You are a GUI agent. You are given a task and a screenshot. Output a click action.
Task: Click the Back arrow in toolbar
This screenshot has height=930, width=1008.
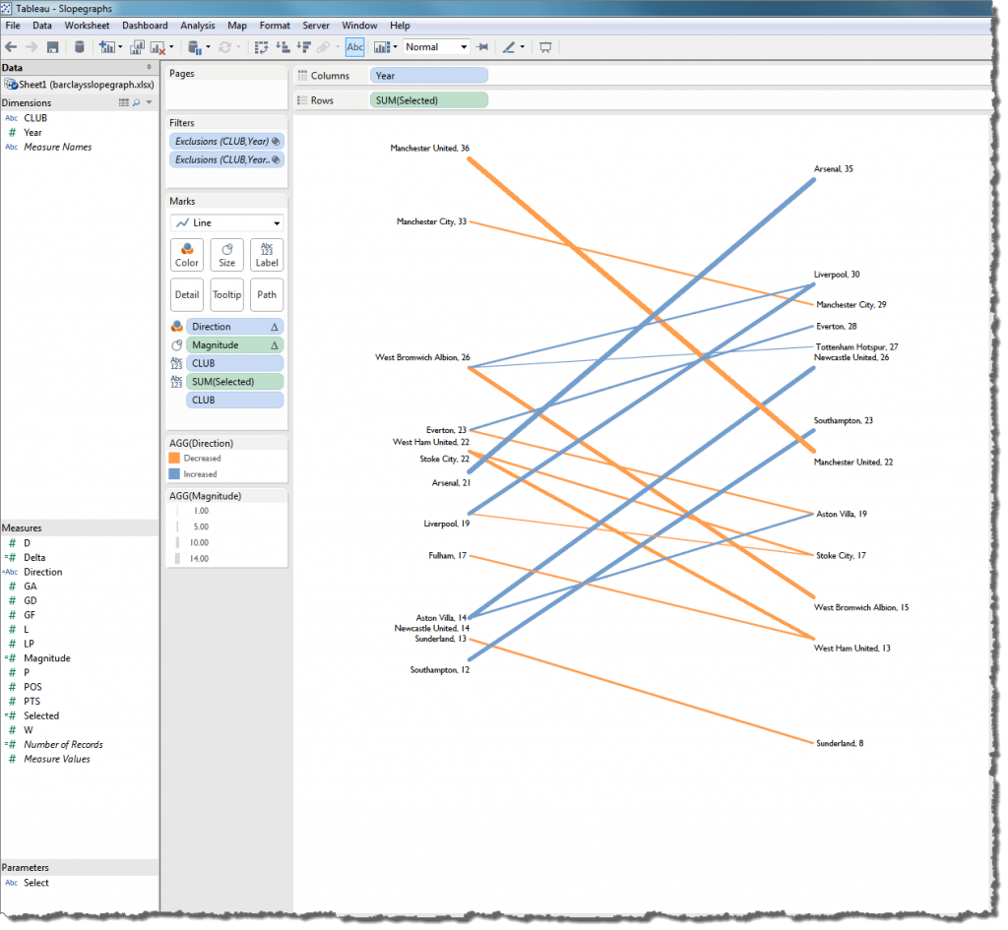coord(12,46)
